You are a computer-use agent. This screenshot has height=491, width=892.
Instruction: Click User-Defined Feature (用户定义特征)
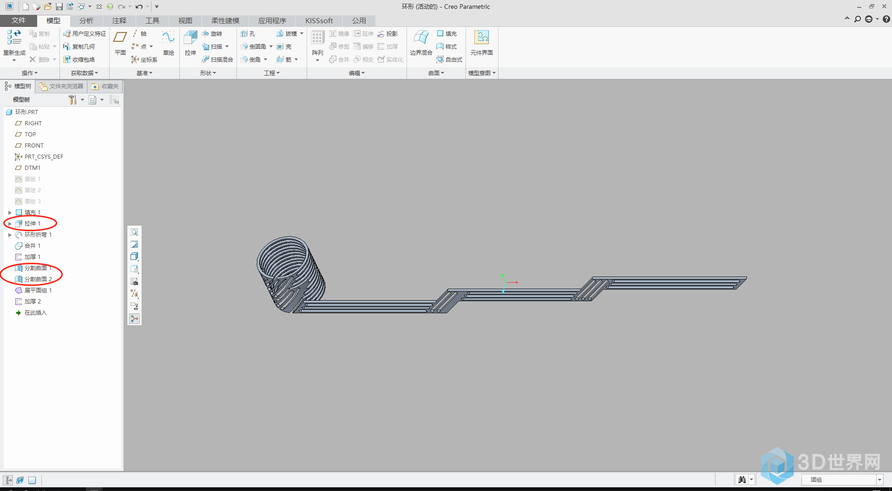click(85, 34)
